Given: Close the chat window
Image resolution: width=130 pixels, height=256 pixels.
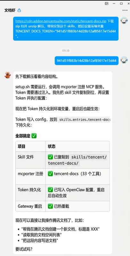Looking at the screenshot, I should click(128, 4).
